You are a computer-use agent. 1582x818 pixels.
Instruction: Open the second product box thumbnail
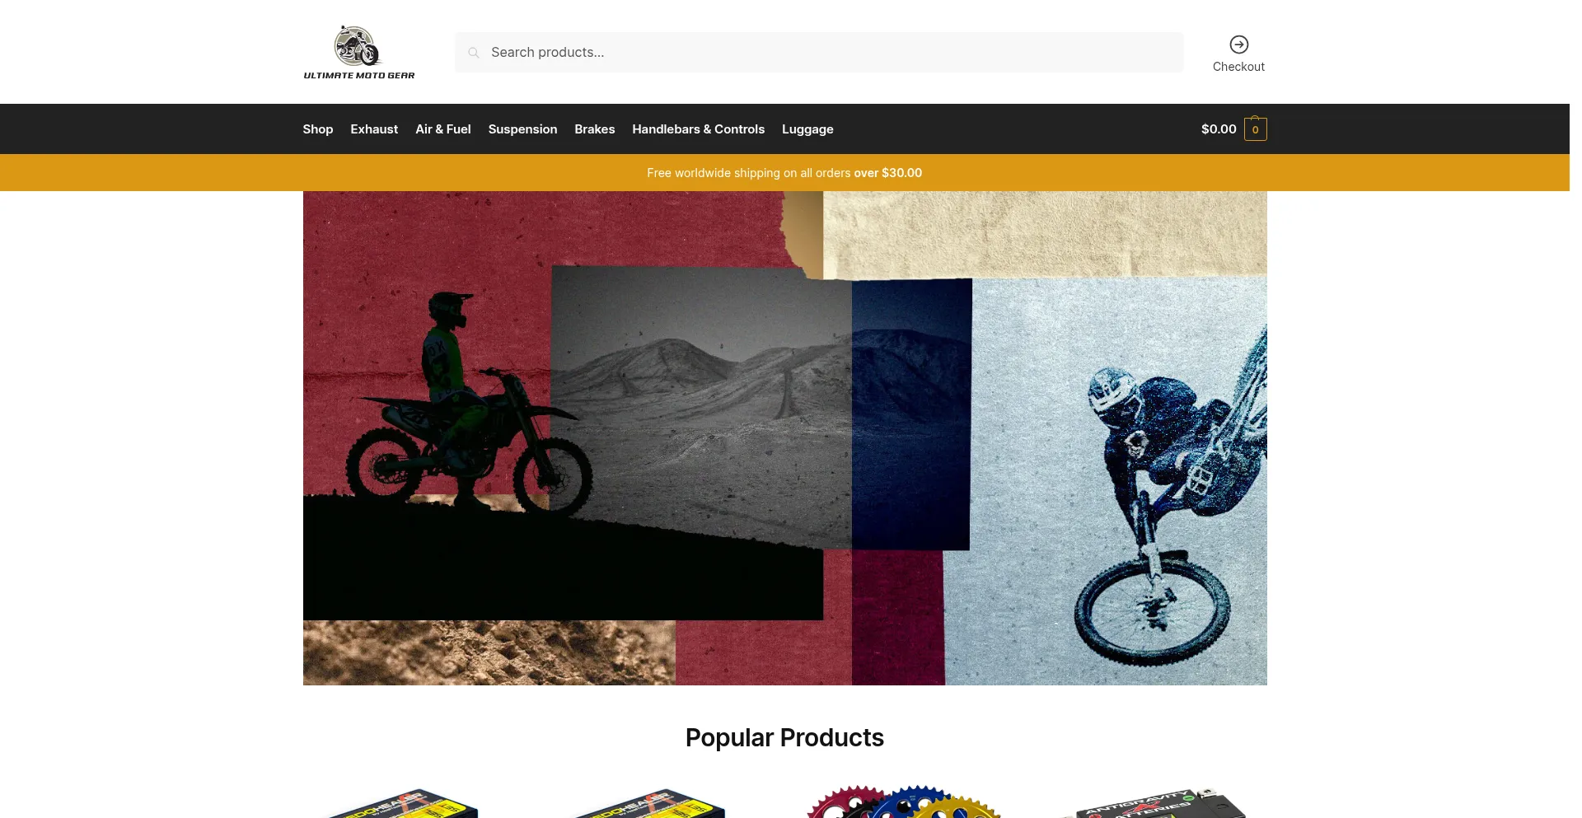[651, 802]
